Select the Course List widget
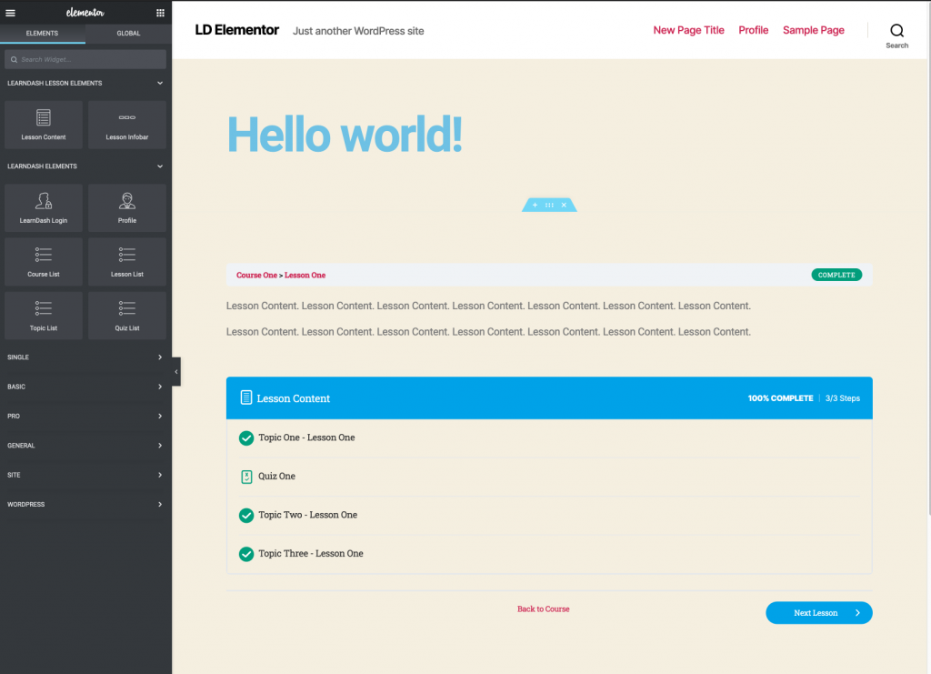 click(44, 262)
